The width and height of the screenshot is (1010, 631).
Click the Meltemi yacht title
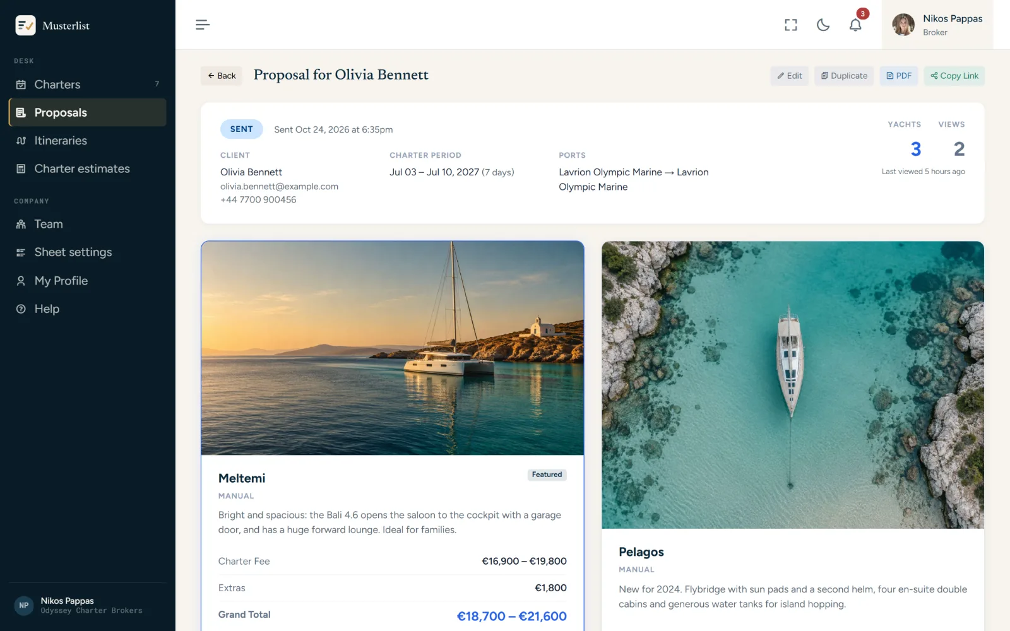242,478
